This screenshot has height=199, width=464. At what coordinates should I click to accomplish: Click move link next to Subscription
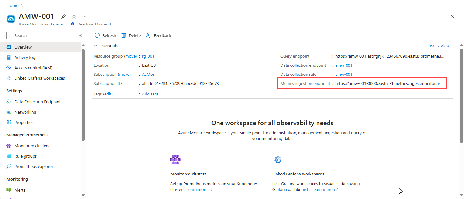point(124,74)
